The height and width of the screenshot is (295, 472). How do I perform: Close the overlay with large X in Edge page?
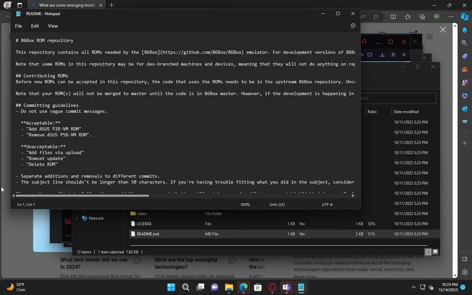[443, 29]
